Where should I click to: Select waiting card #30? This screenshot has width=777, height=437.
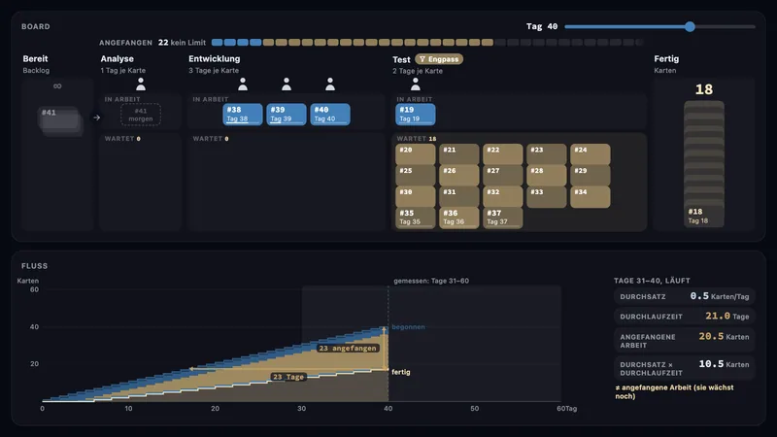point(416,197)
